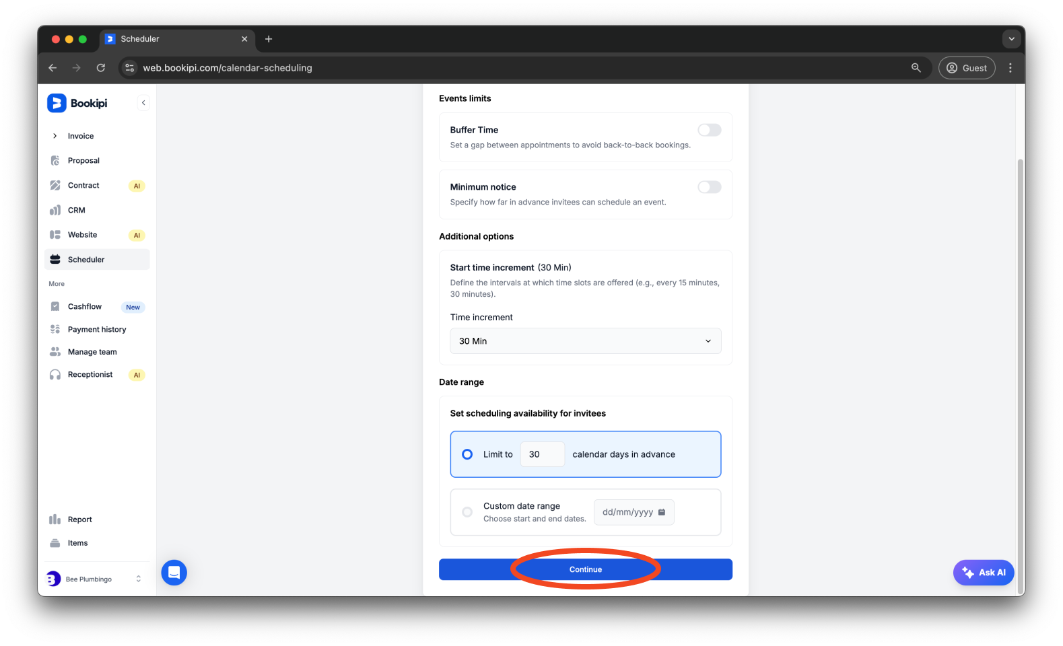Expand the Bee Plumbingo account switcher arrows
Viewport: 1063px width, 646px height.
[139, 579]
